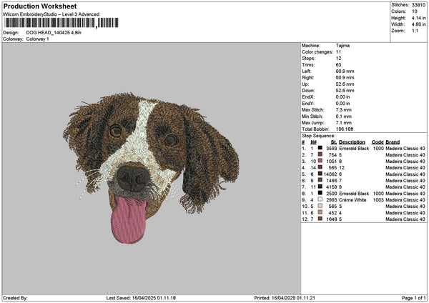Click 'Emerald Black' in the 2500 stitches row
The width and height of the screenshot is (429, 303).
[354, 194]
